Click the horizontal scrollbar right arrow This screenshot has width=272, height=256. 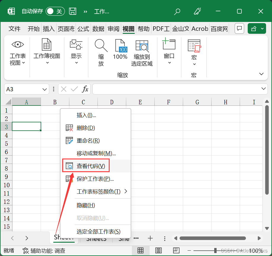(259, 238)
